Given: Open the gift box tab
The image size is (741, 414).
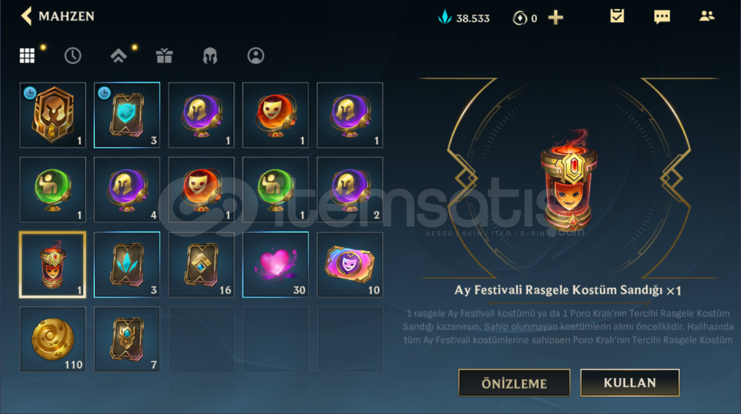Looking at the screenshot, I should [x=164, y=56].
